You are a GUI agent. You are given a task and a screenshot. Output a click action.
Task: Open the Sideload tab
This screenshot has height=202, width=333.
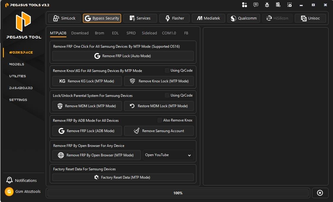[x=149, y=33]
